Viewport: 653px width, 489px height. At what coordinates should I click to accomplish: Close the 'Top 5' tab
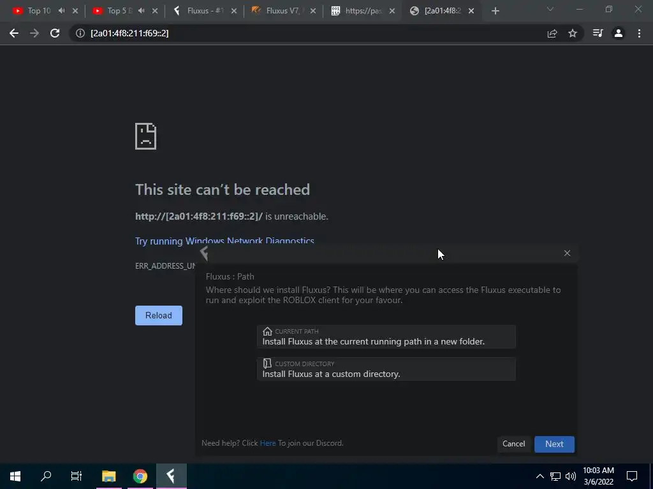pos(155,11)
